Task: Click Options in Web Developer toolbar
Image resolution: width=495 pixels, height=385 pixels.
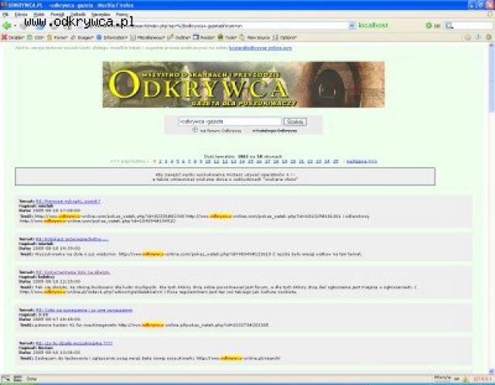Action: pos(285,37)
